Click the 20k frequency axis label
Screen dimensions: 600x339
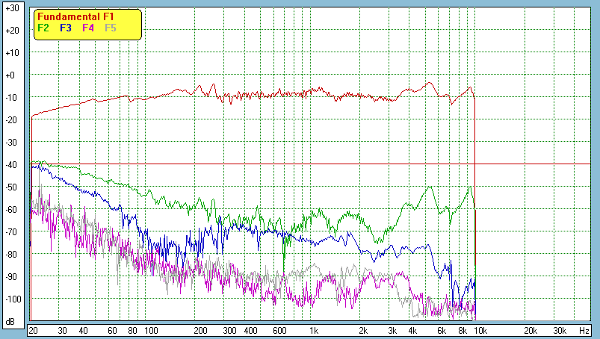click(x=530, y=330)
